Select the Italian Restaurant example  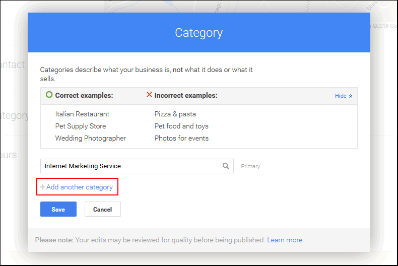pyautogui.click(x=82, y=114)
